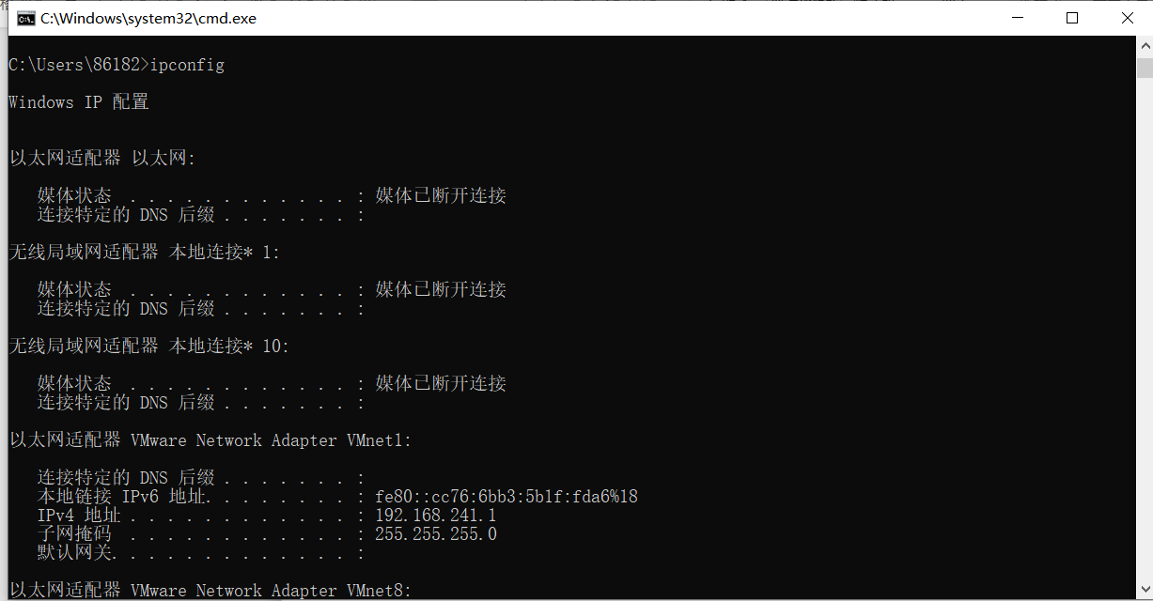Screen dimensions: 1153x601
Task: Click the IPv4 address 192.168.241.1
Action: [x=436, y=516]
